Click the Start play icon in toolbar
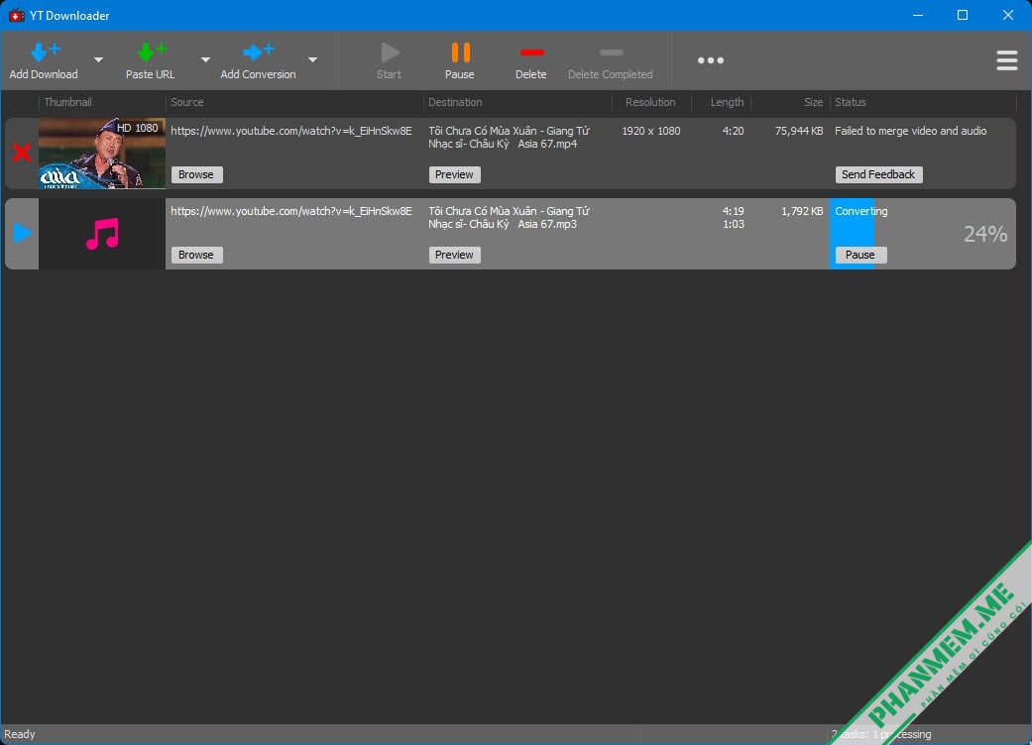The image size is (1032, 745). tap(390, 53)
